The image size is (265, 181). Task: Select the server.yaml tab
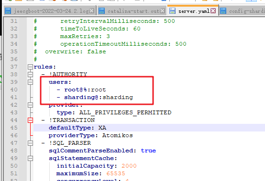[193, 11]
